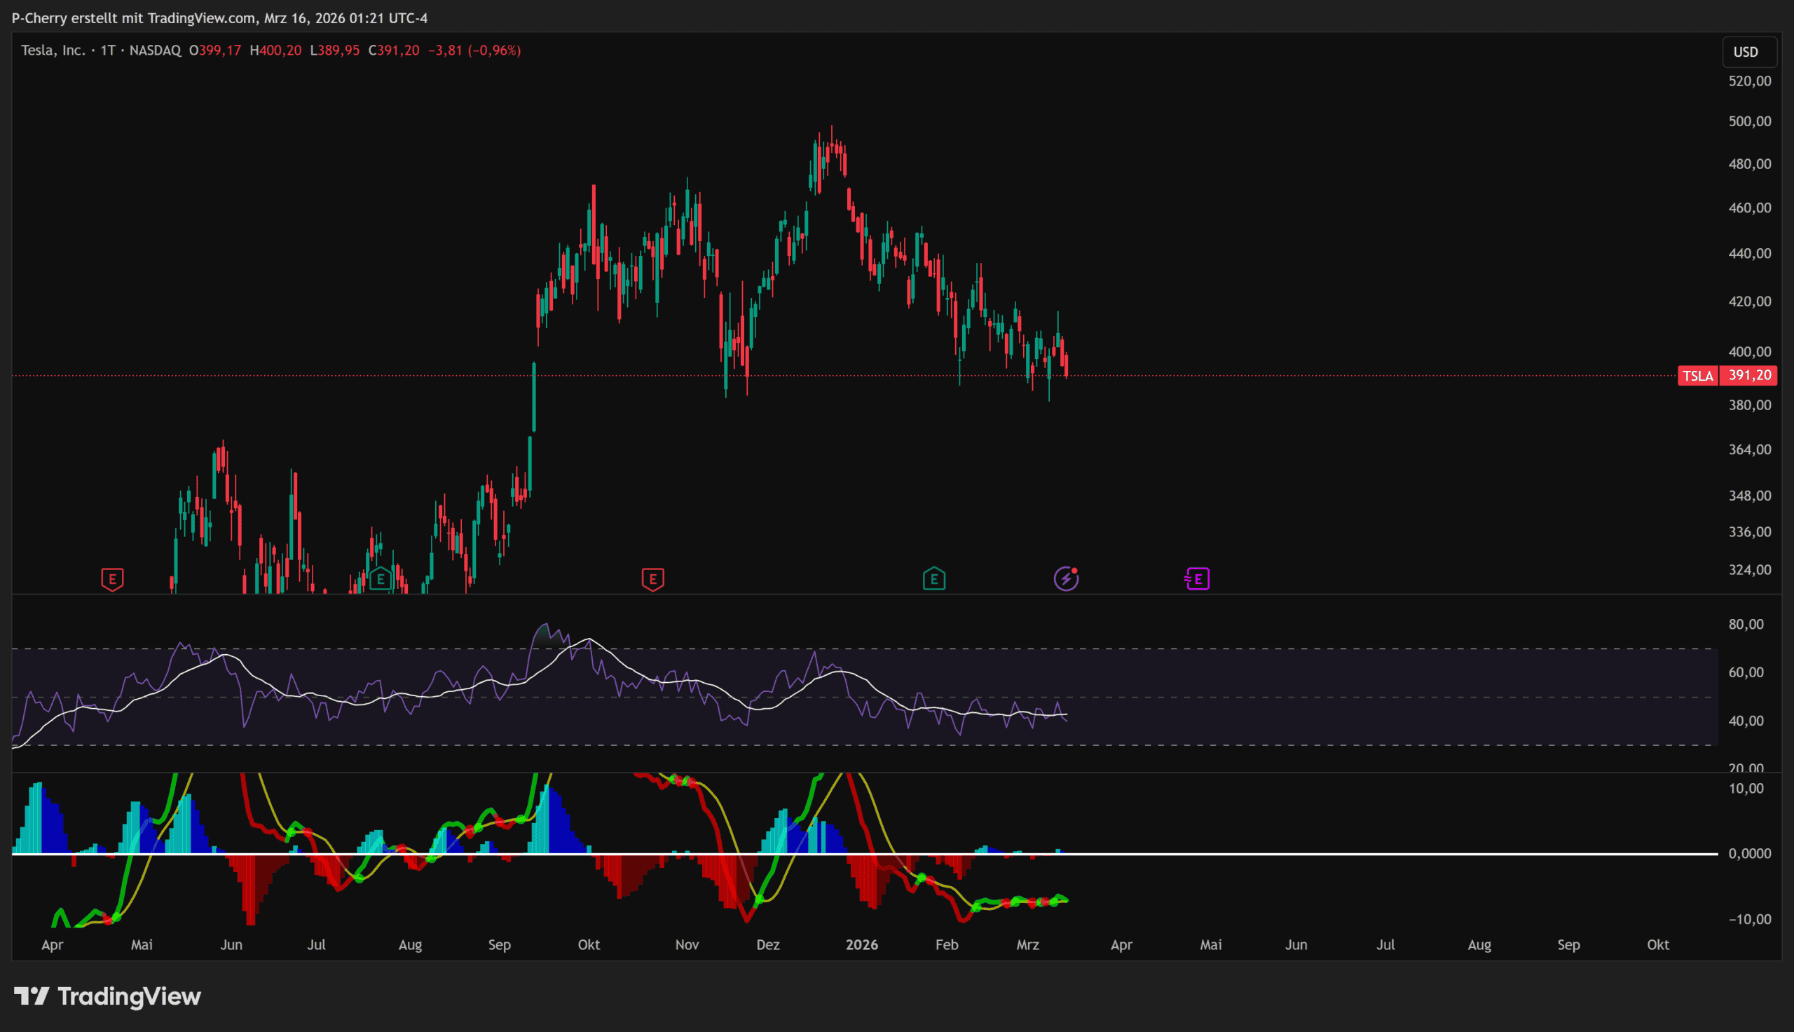
Task: Click the red earnings marker near April
Action: click(x=112, y=579)
